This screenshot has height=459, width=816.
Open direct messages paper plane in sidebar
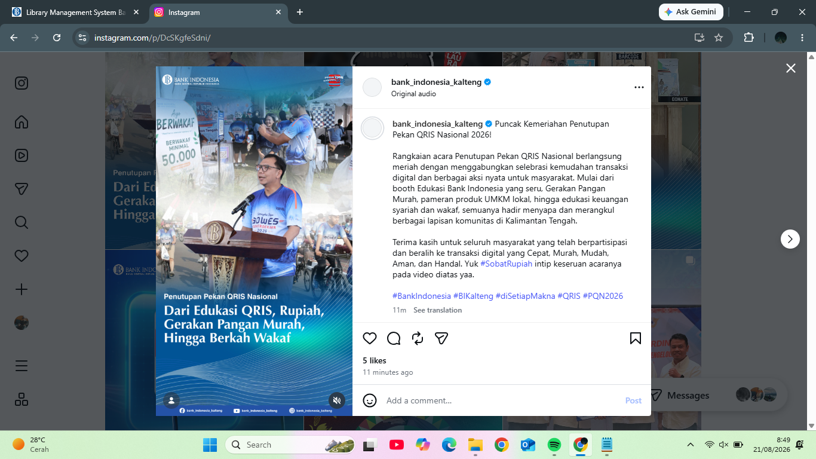pos(22,189)
